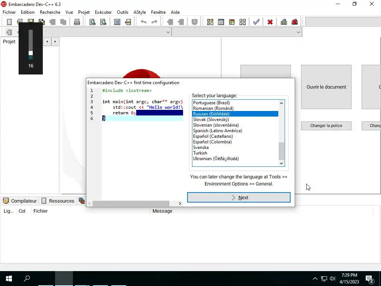Click the Replace toolbar icon

coord(103,22)
